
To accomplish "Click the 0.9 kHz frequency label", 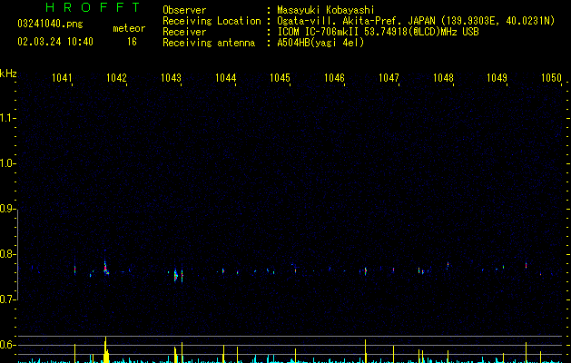I will [x=7, y=209].
